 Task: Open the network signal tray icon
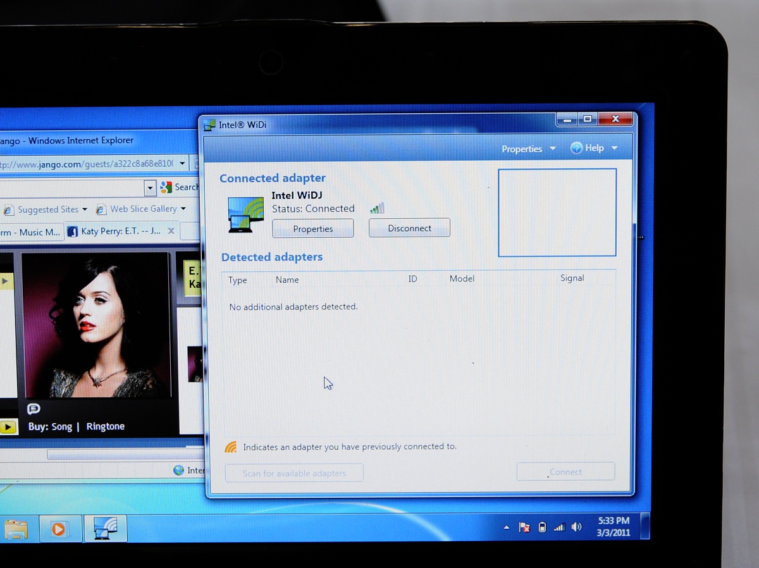559,527
